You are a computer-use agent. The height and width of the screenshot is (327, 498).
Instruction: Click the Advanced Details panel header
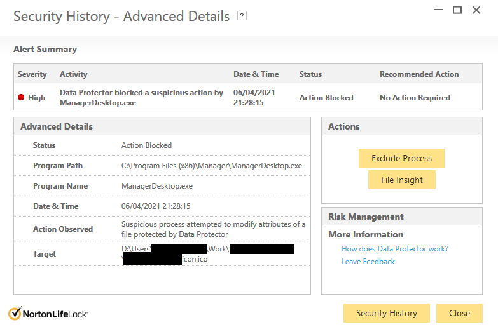tap(162, 126)
